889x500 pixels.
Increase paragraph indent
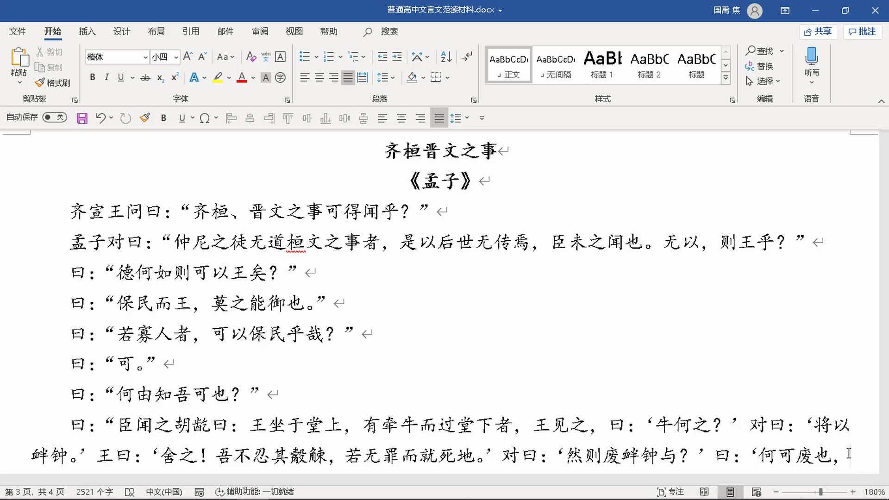[397, 56]
